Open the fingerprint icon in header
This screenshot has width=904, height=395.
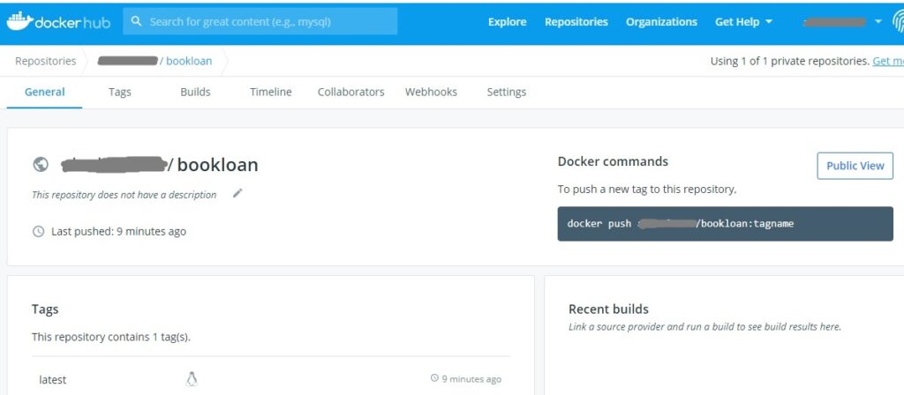click(x=898, y=21)
